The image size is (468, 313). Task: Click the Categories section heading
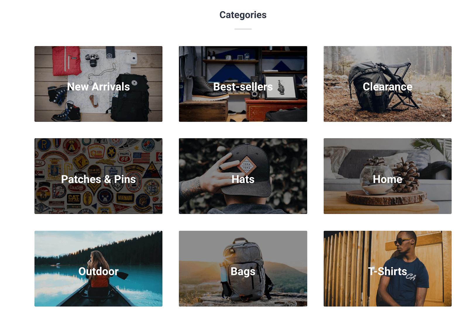[243, 15]
